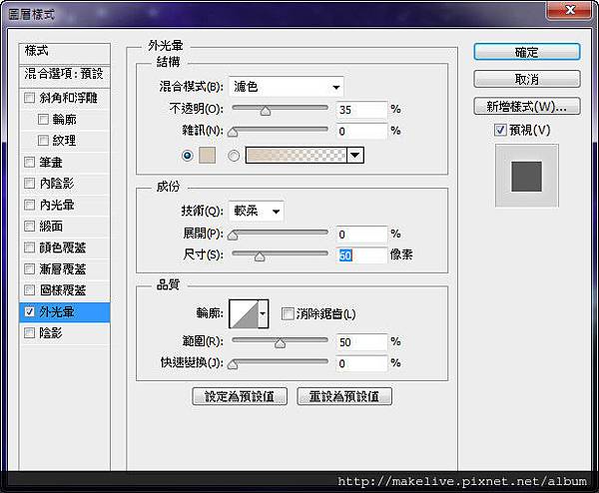
Task: Click 設定為預設值 button
Action: (240, 397)
